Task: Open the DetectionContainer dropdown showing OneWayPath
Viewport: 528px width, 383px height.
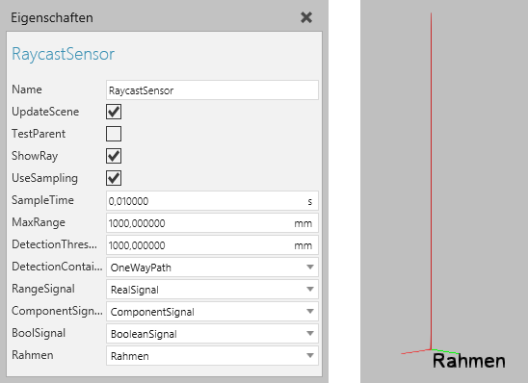Action: click(x=212, y=268)
